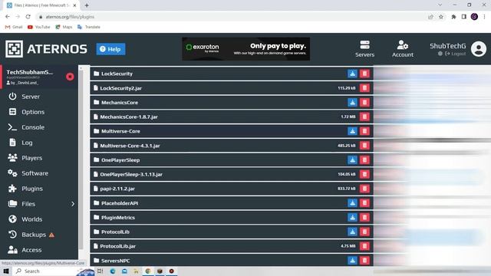Delete MechanicsCore-1.8.7.jar file
The image size is (491, 276).
364,117
